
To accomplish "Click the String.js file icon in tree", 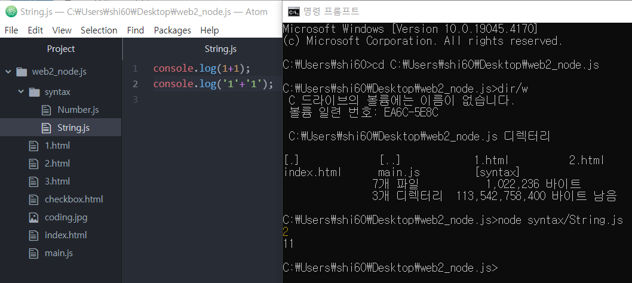I will [47, 128].
